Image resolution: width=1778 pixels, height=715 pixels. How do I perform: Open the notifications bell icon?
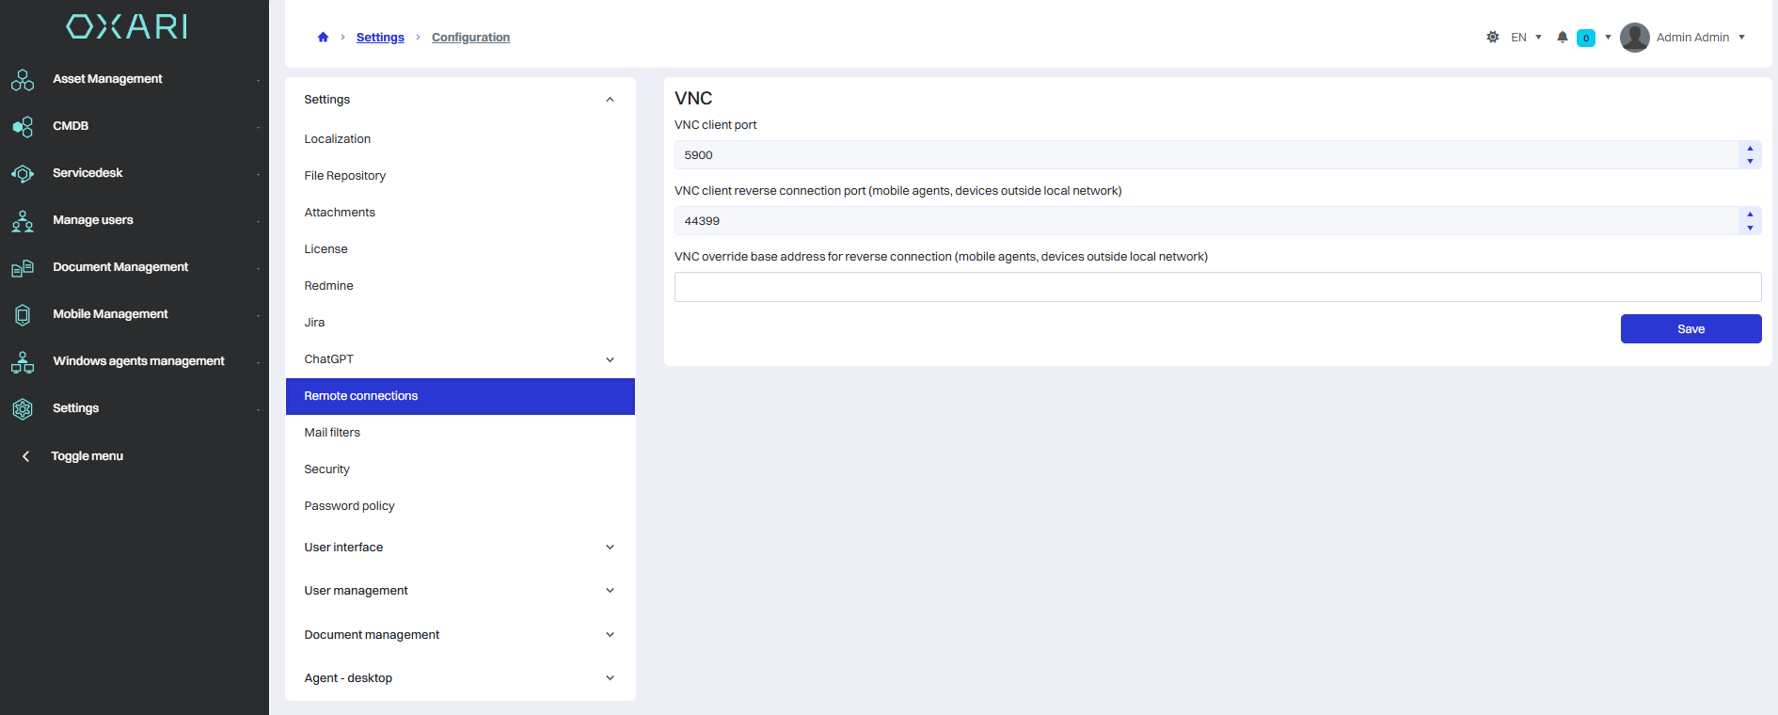pyautogui.click(x=1563, y=38)
